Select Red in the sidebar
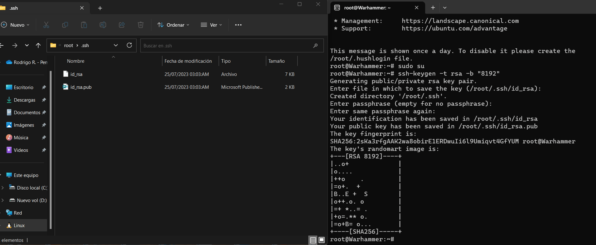The width and height of the screenshot is (596, 245). tap(18, 213)
